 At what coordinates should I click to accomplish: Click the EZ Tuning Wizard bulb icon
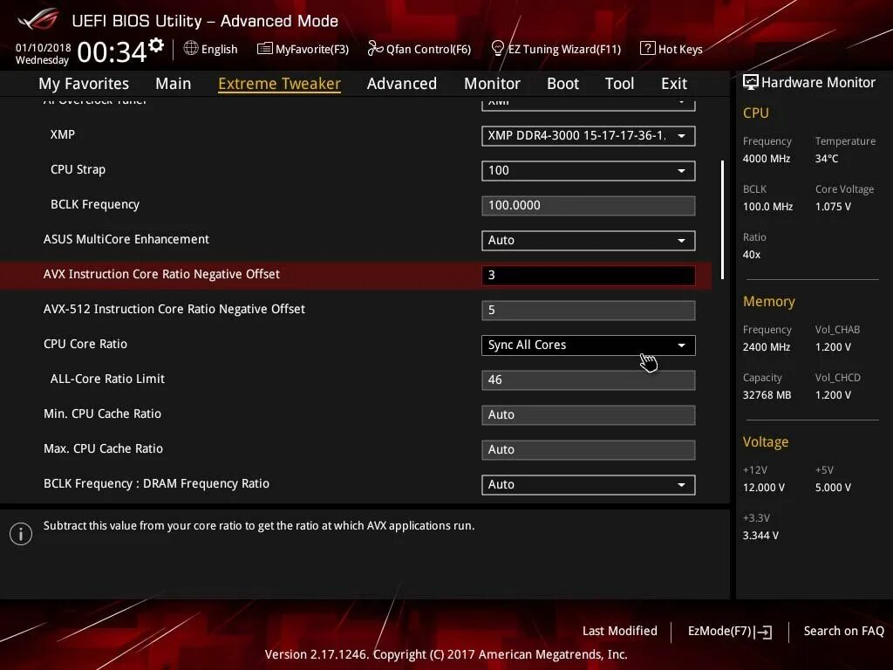coord(497,49)
